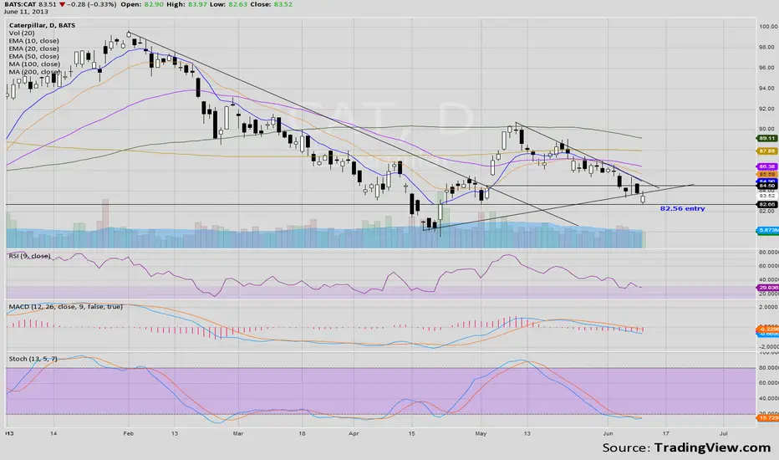
Task: Click the 98.00 price axis label
Action: 767,47
